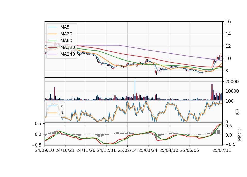
Task: Click the 25/02/14 date label
Action: (x=127, y=150)
